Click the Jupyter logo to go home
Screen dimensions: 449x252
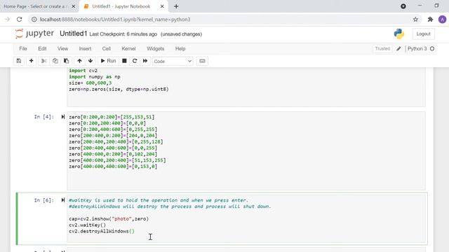[34, 34]
